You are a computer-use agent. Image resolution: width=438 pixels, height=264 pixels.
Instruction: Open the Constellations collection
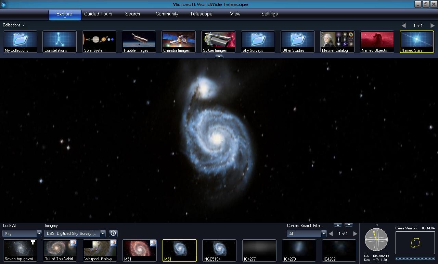point(60,41)
